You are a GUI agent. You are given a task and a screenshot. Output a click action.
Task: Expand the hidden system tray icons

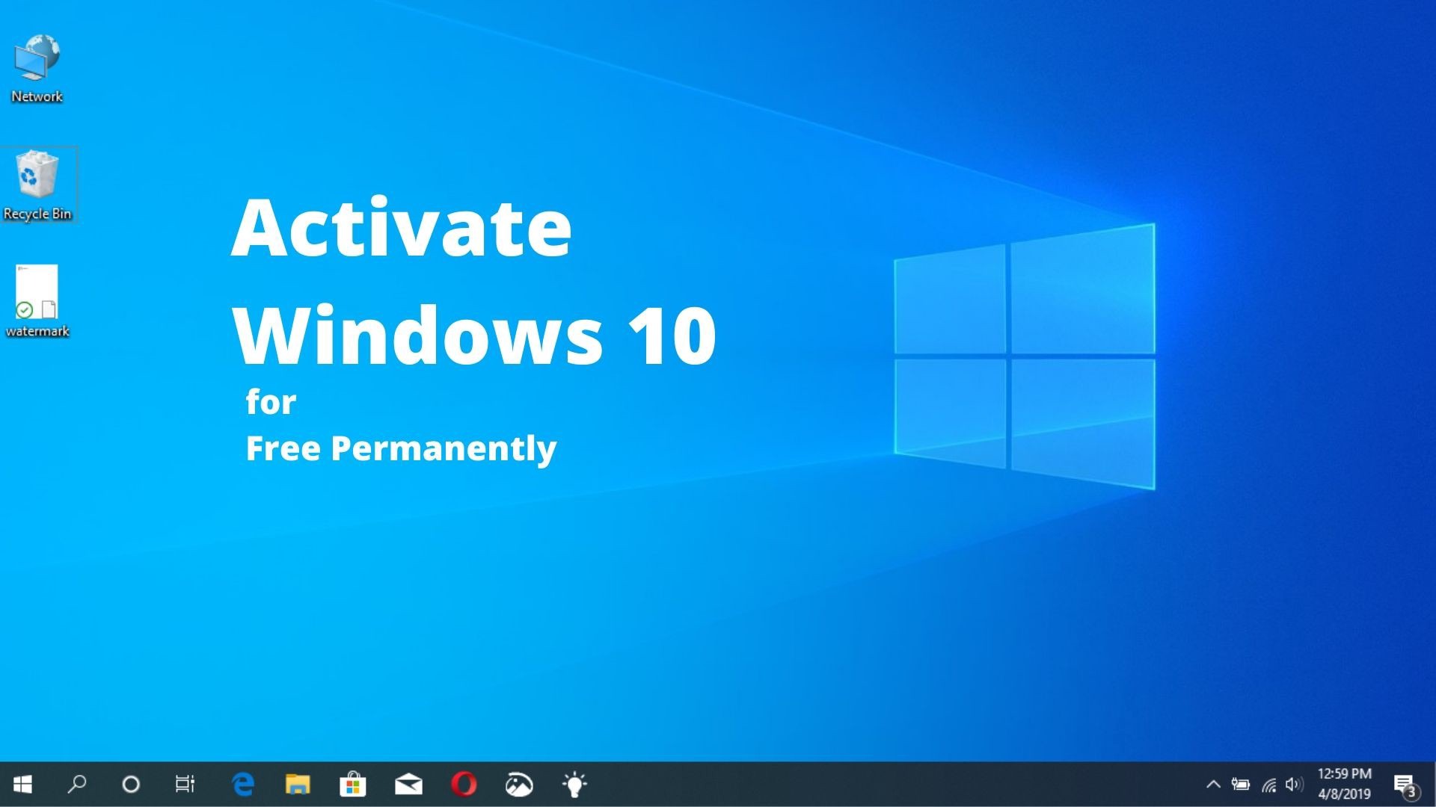pyautogui.click(x=1213, y=784)
